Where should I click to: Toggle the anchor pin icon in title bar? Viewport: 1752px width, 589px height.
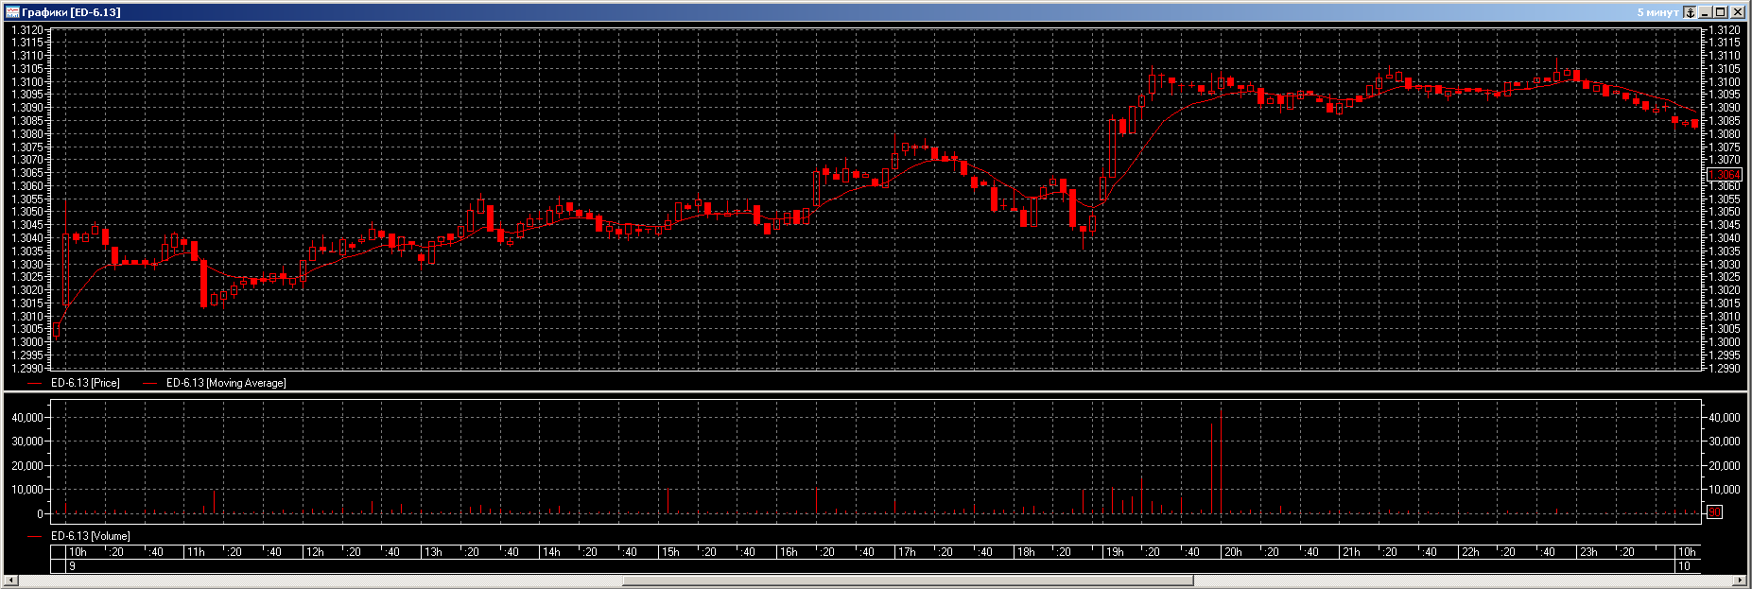[x=1691, y=12]
